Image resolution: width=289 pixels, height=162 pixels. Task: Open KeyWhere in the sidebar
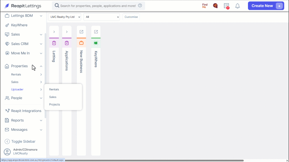click(19, 25)
